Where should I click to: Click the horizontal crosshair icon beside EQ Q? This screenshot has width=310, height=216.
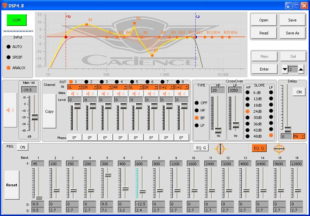(x=279, y=149)
